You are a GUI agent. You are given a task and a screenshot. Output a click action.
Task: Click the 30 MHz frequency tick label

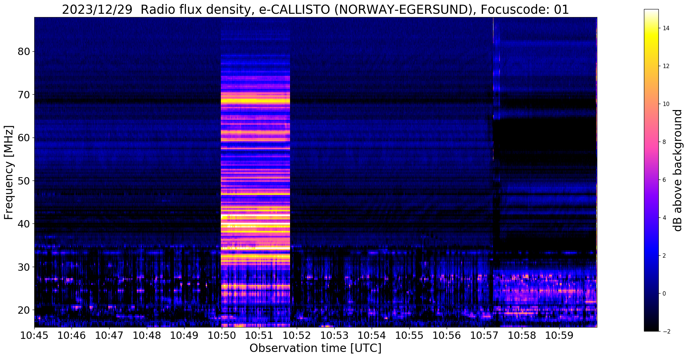click(x=24, y=267)
